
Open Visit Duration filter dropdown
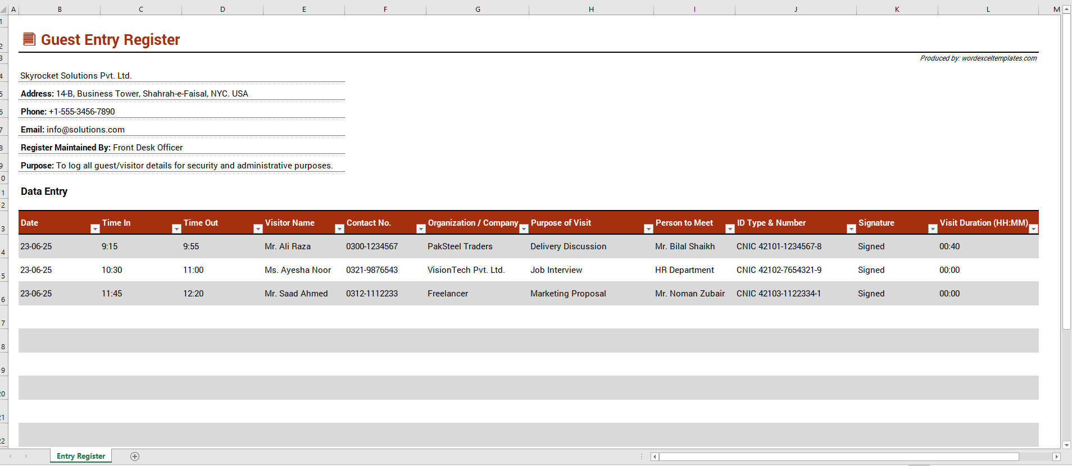pos(1033,229)
